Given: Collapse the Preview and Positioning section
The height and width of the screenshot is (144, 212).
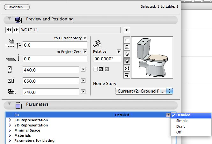Looking at the screenshot, I should (9, 19).
